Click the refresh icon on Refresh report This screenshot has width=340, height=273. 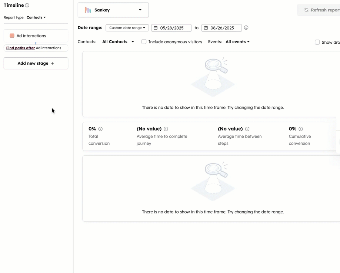(x=306, y=10)
